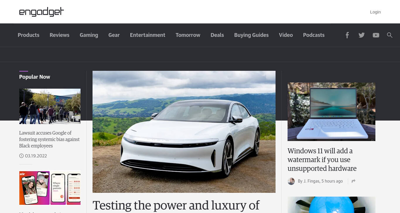The height and width of the screenshot is (213, 400).
Task: Open the Gaming section
Action: tap(89, 35)
